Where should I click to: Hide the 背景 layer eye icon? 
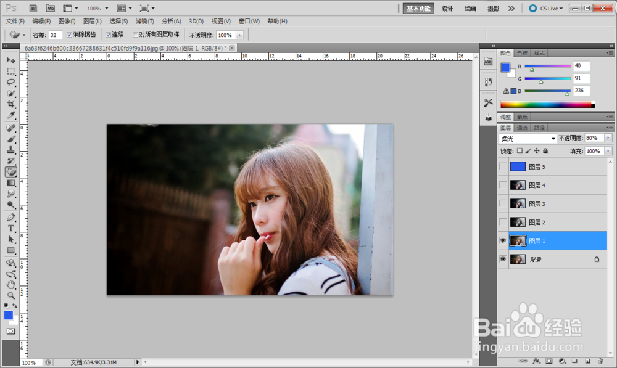click(503, 259)
